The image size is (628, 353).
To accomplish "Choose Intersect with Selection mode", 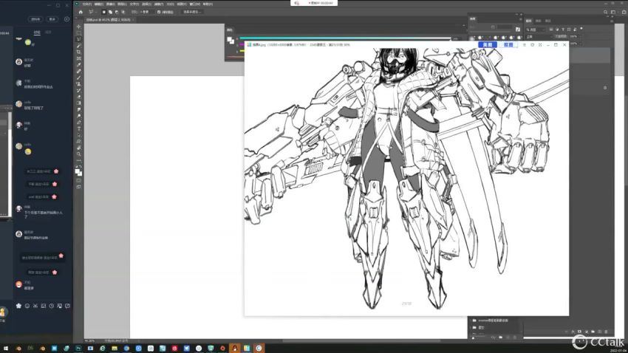I will pyautogui.click(x=123, y=12).
